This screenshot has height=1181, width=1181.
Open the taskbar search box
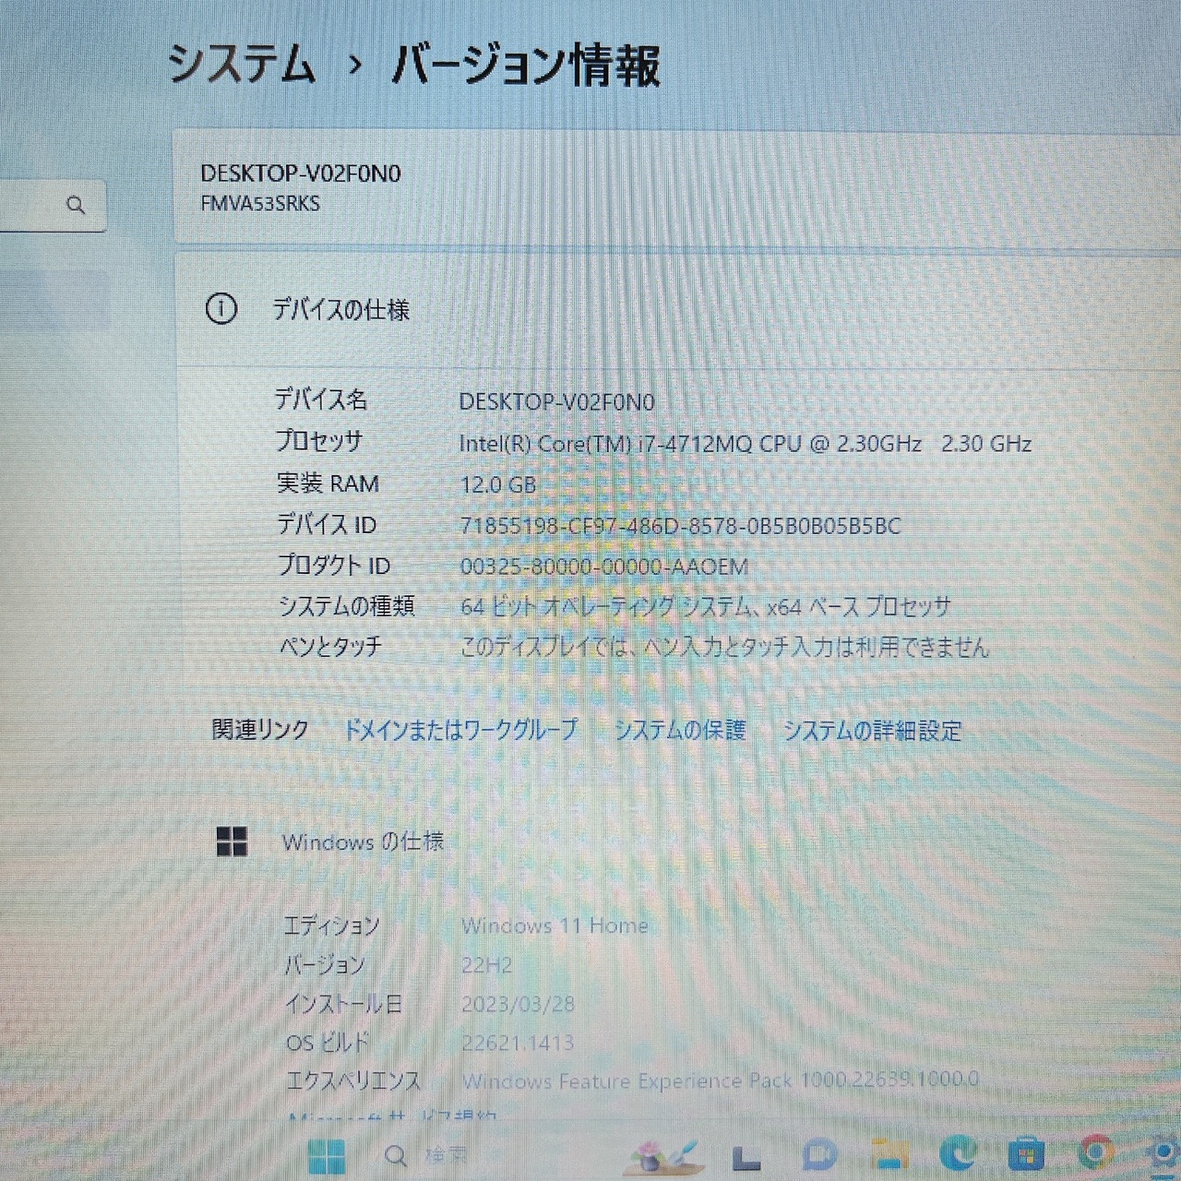point(426,1155)
